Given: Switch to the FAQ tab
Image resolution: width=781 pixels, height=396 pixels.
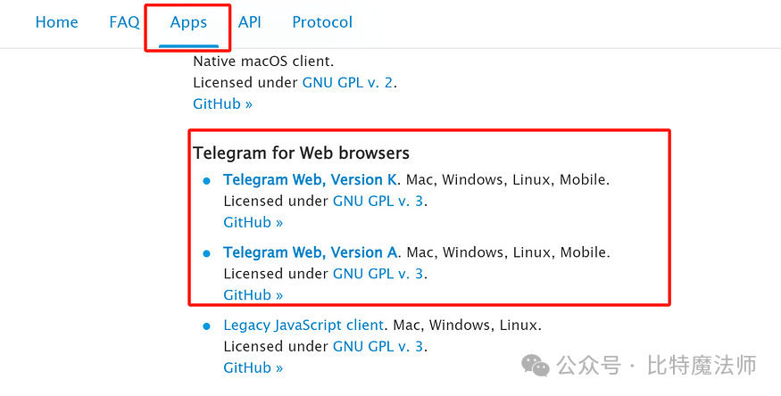Looking at the screenshot, I should pyautogui.click(x=124, y=22).
